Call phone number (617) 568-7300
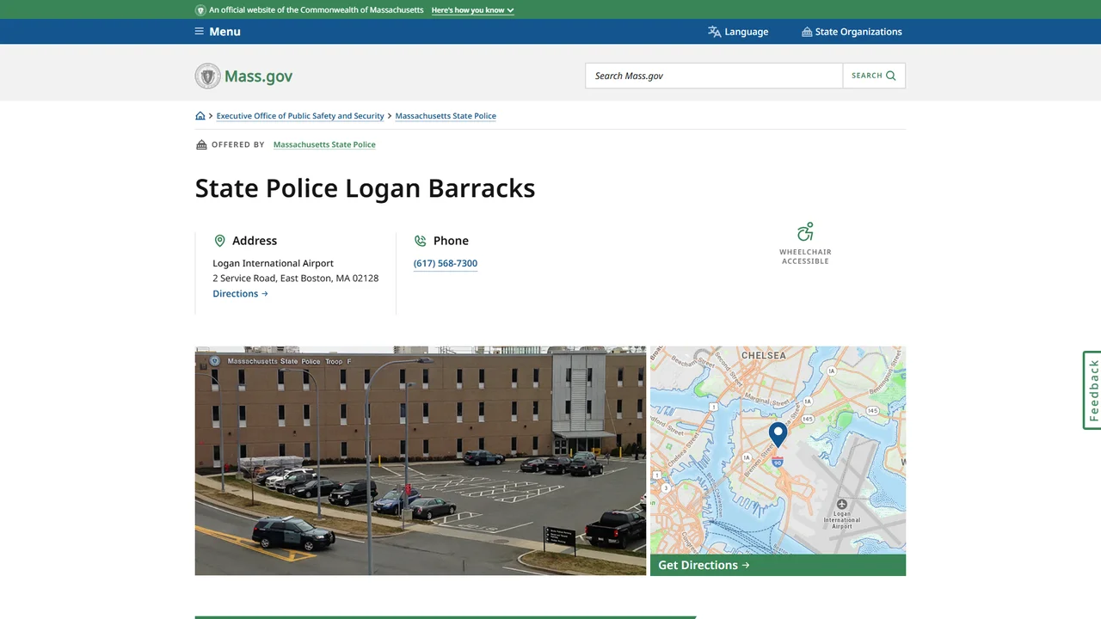Viewport: 1101px width, 619px height. coord(446,264)
